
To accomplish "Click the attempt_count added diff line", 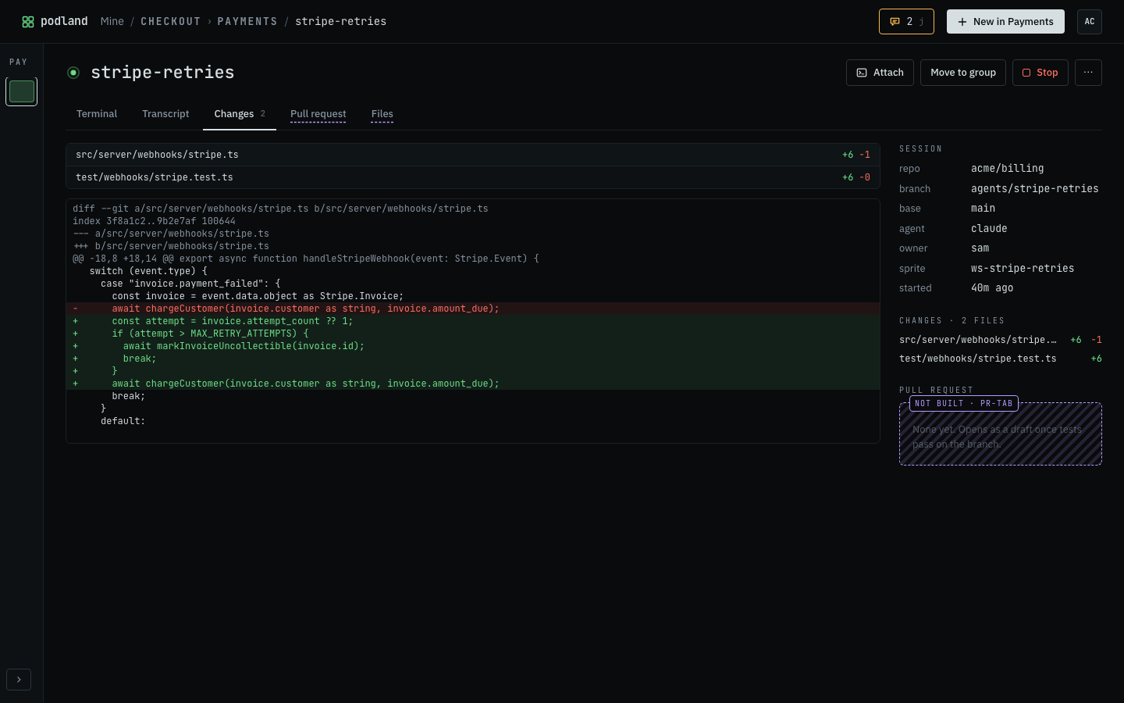I will pyautogui.click(x=473, y=321).
